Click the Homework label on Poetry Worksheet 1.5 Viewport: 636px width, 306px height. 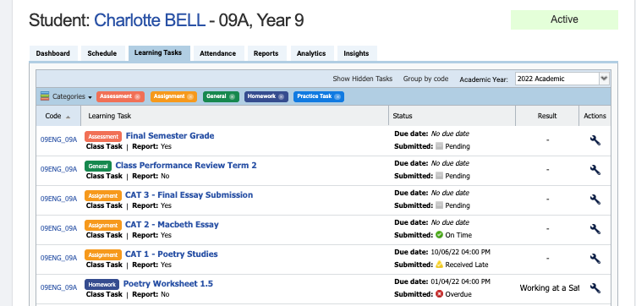click(x=101, y=284)
